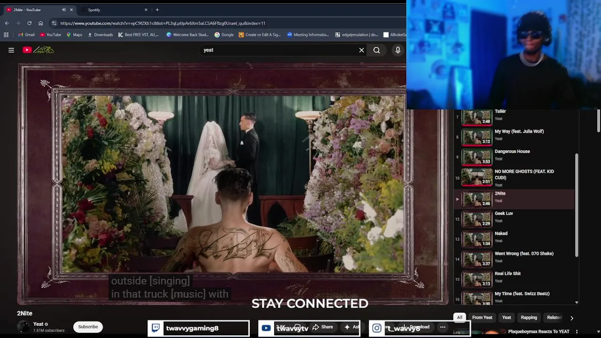Select the 'Yeat' filter chip
The image size is (601, 338).
point(507,317)
